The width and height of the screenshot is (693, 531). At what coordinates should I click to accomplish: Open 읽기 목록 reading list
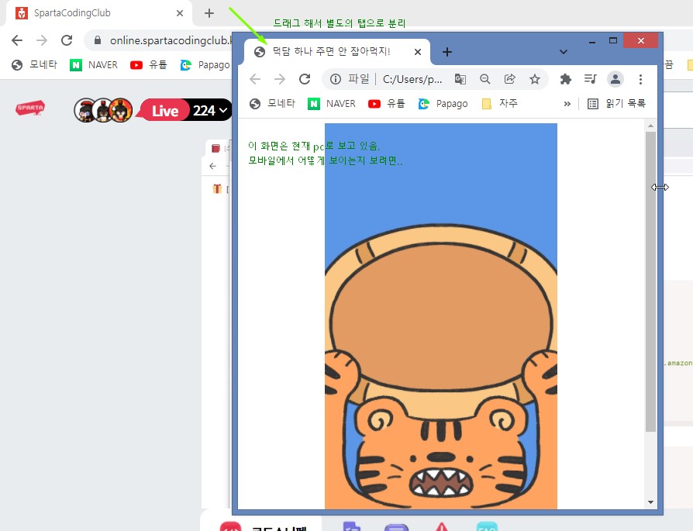(616, 104)
